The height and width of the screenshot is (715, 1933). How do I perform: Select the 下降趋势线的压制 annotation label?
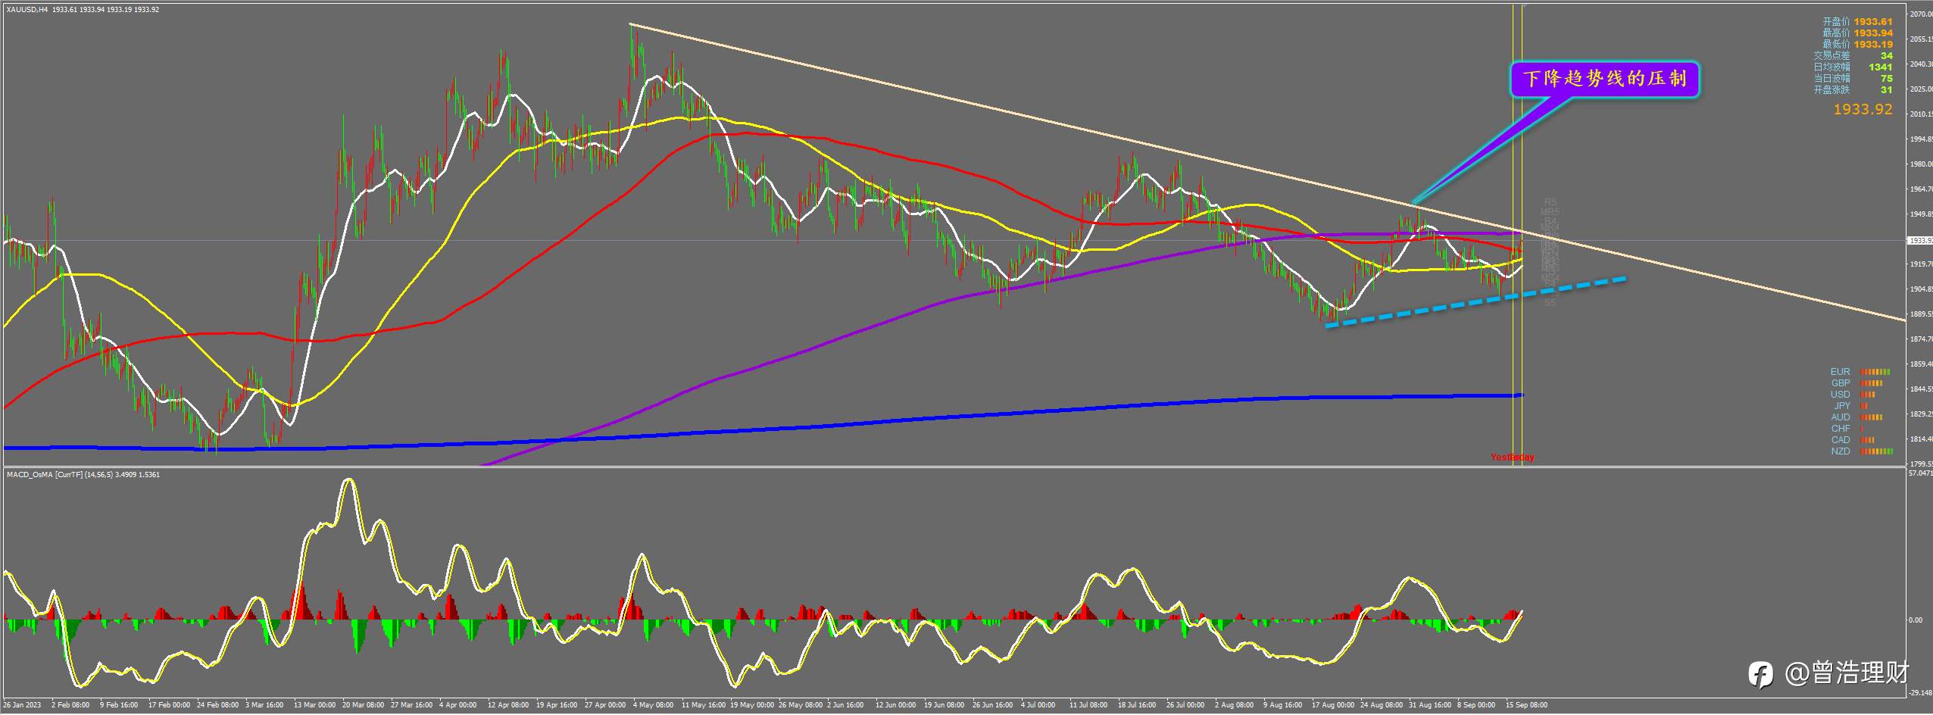[1604, 79]
